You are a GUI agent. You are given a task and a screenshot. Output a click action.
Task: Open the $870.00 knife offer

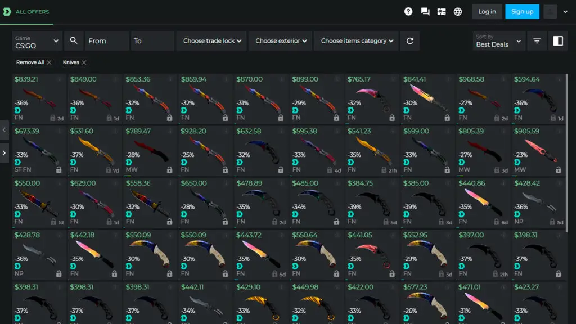coord(261,98)
